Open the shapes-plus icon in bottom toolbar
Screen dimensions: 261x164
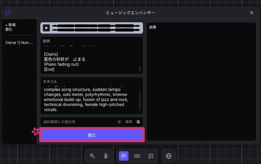point(151,156)
